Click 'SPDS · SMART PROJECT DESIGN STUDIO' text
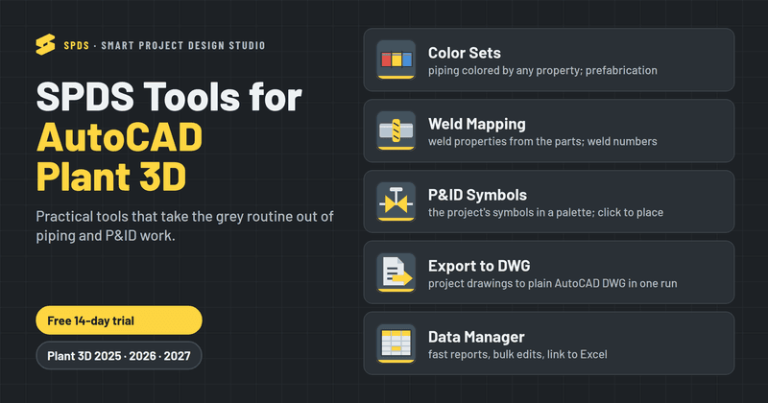This screenshot has height=403, width=768. click(x=164, y=45)
